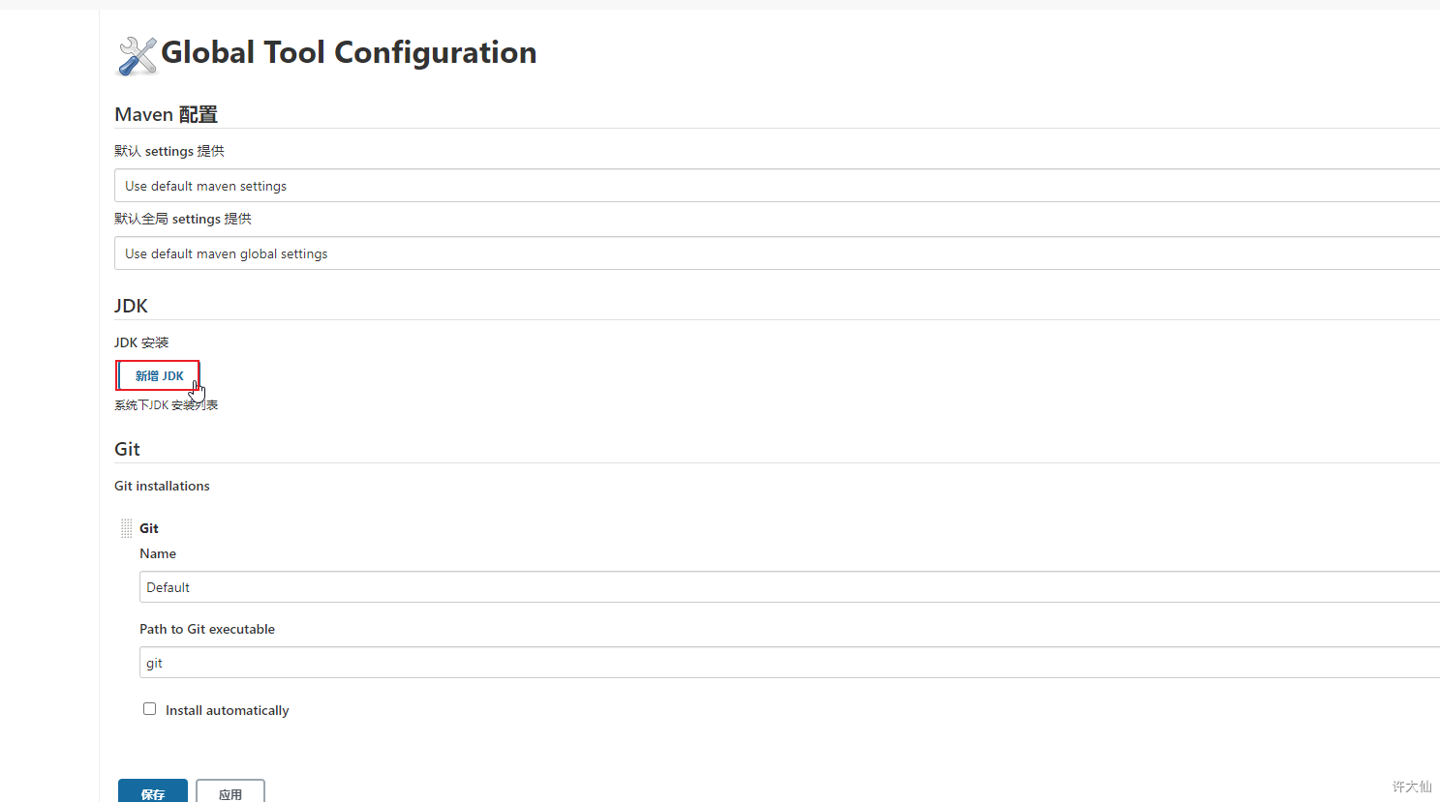Image resolution: width=1440 pixels, height=802 pixels.
Task: Expand the 'Use default maven global settings' dropdown
Action: (775, 253)
